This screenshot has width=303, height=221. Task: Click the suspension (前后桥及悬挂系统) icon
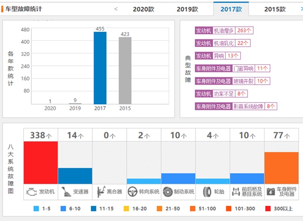(x=236, y=191)
